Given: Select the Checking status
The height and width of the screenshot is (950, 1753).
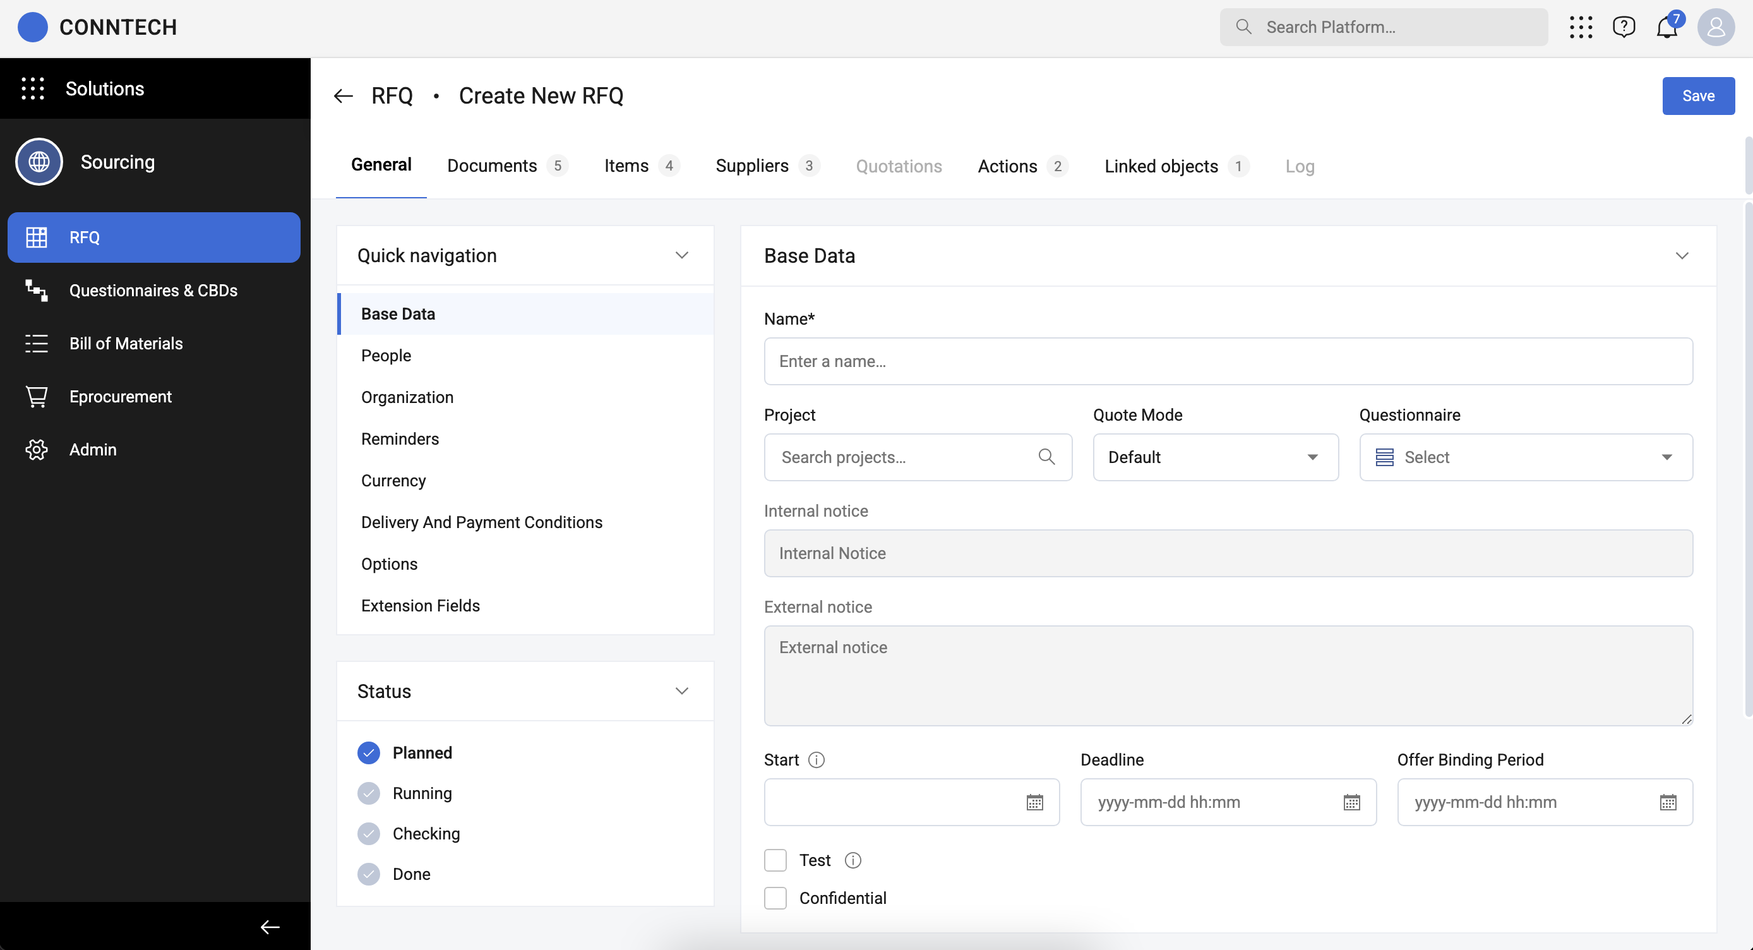Looking at the screenshot, I should [x=409, y=834].
